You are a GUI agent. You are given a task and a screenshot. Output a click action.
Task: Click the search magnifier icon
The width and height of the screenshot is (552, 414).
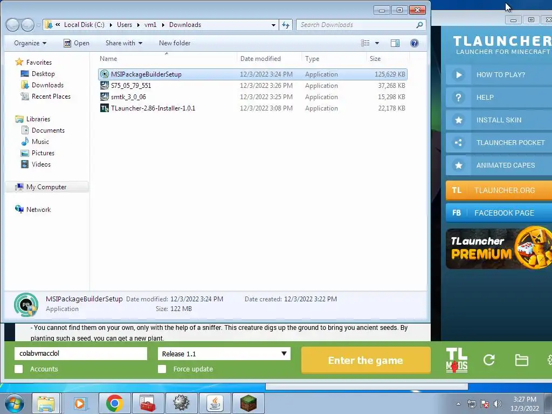coord(419,25)
